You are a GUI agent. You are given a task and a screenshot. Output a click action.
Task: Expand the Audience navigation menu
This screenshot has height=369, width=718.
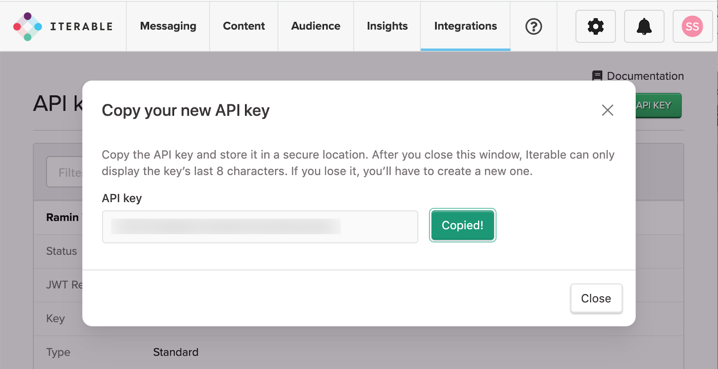point(315,26)
